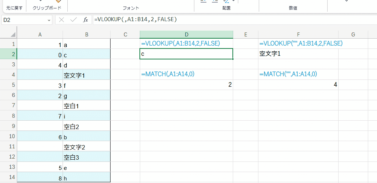This screenshot has height=183, width=377.
Task: Select cell A13 containing 5
Action: [x=40, y=167]
